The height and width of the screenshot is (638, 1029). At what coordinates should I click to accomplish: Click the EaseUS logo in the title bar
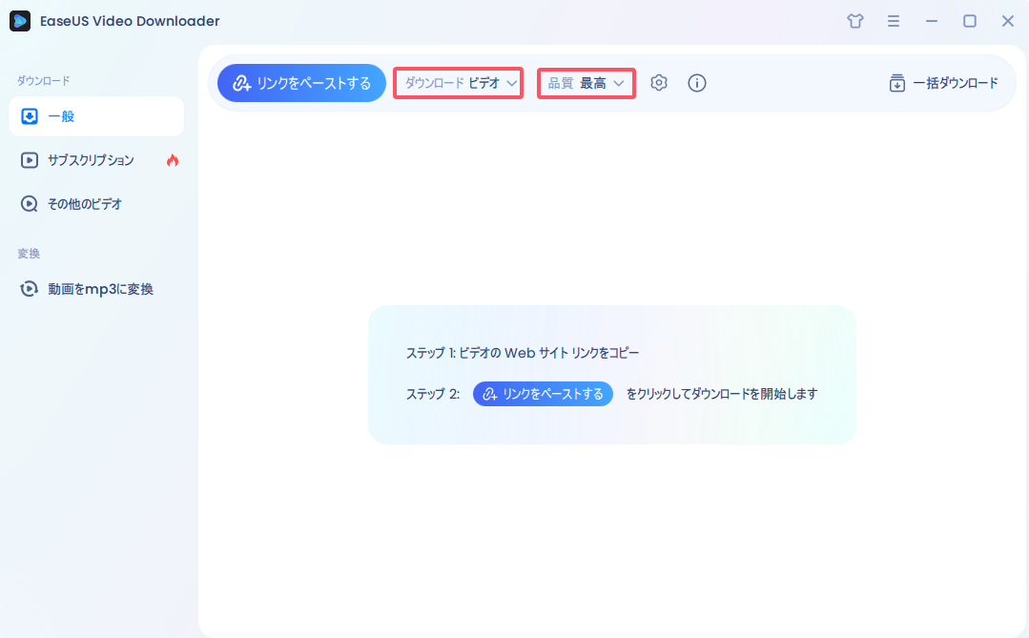(20, 20)
